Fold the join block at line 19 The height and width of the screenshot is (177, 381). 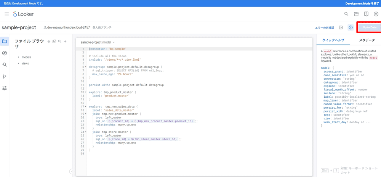(85, 114)
